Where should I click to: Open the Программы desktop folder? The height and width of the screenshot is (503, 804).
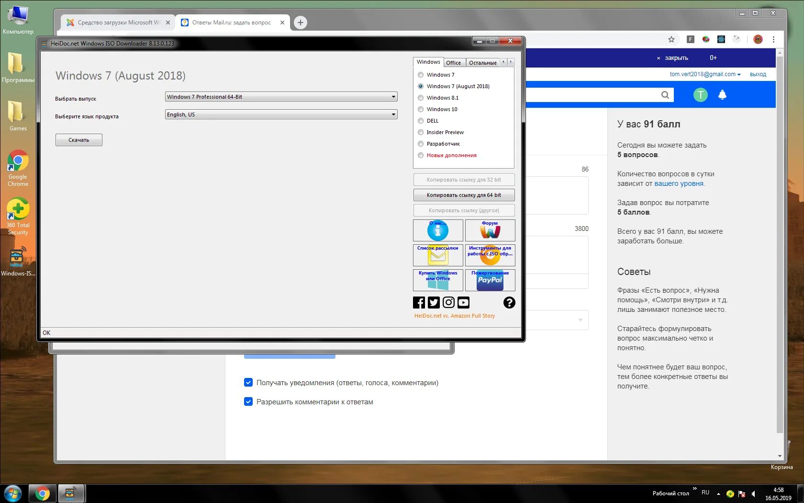coord(18,67)
